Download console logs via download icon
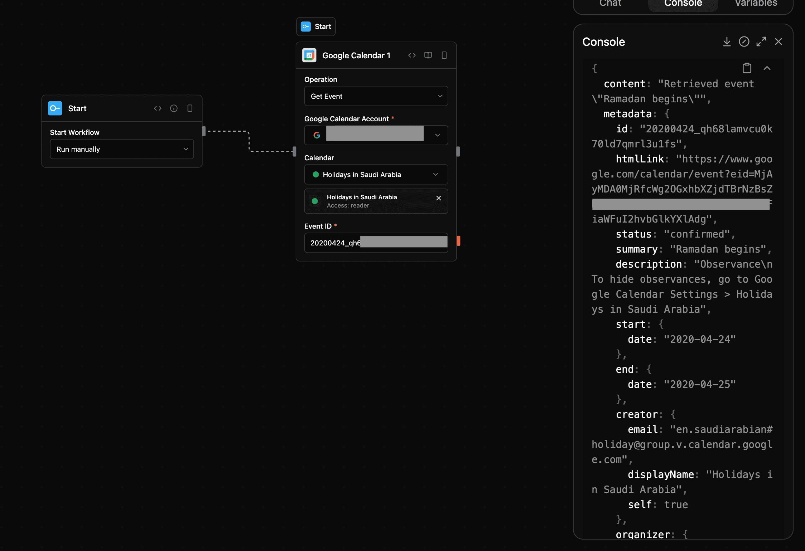805x551 pixels. point(727,42)
